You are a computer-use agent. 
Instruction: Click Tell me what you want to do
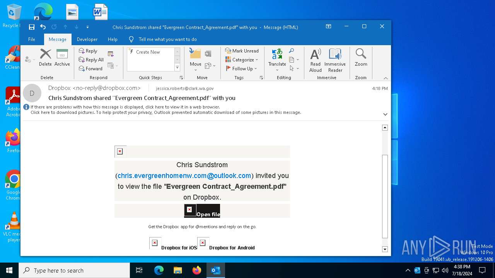(x=167, y=39)
